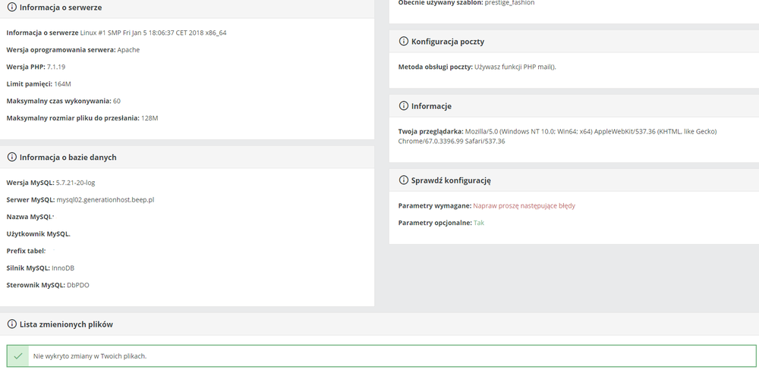
Task: Click the 'Informacja o bazie danych' heading
Action: coord(68,157)
